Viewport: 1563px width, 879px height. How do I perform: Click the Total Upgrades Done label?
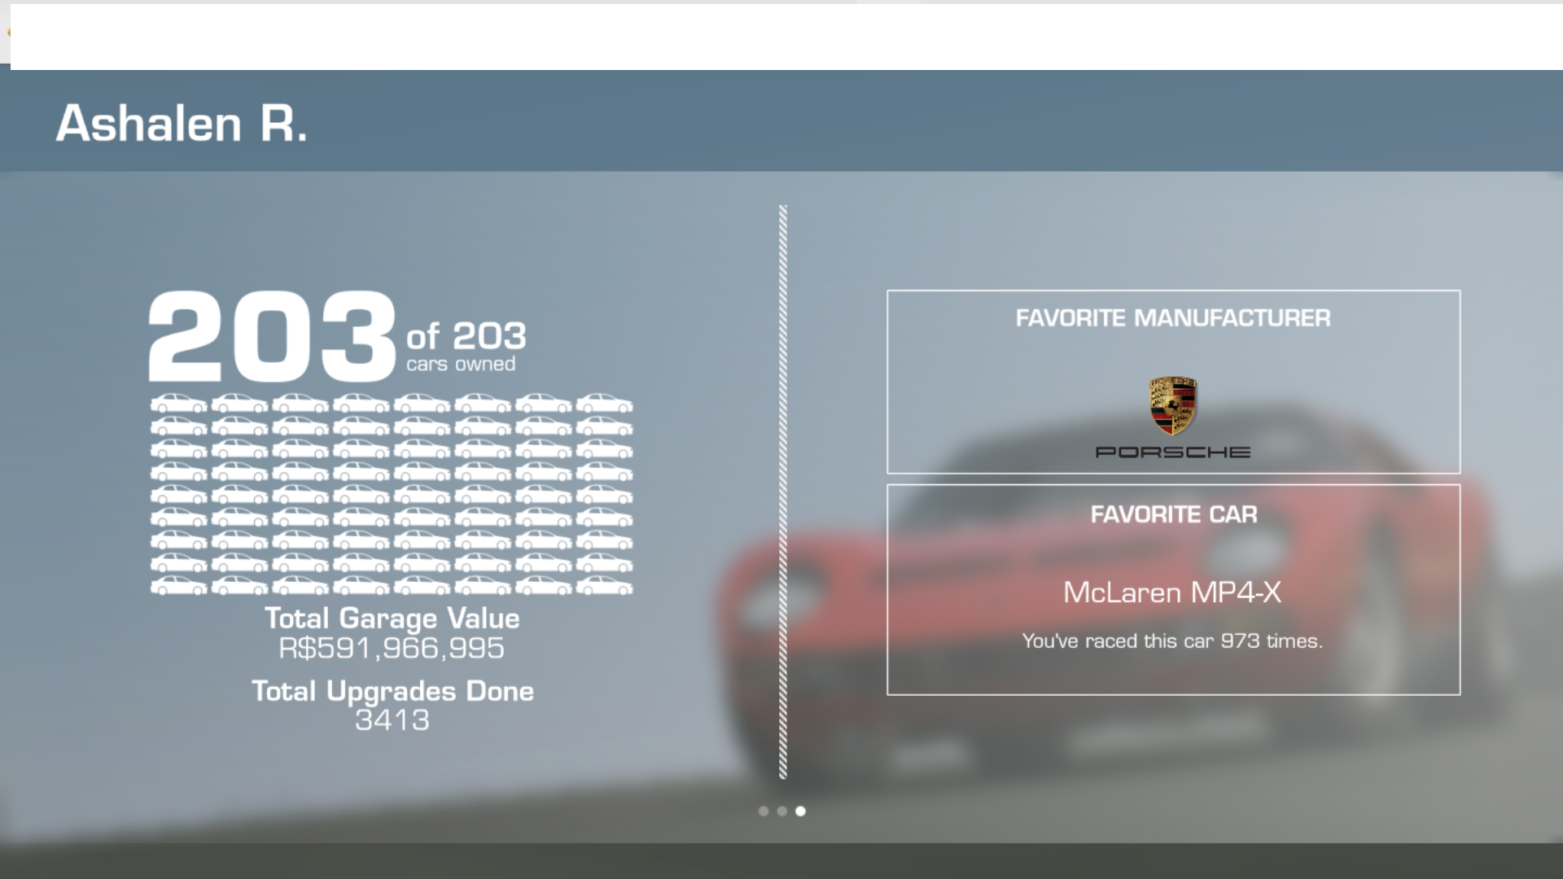tap(392, 691)
